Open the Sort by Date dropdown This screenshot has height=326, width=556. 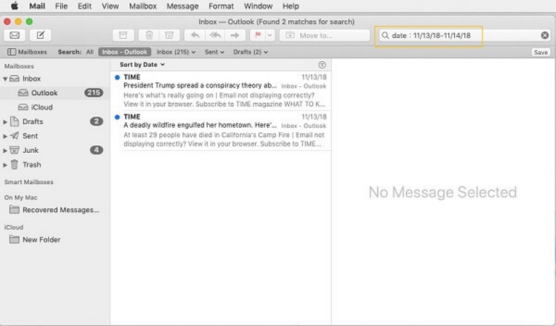142,65
